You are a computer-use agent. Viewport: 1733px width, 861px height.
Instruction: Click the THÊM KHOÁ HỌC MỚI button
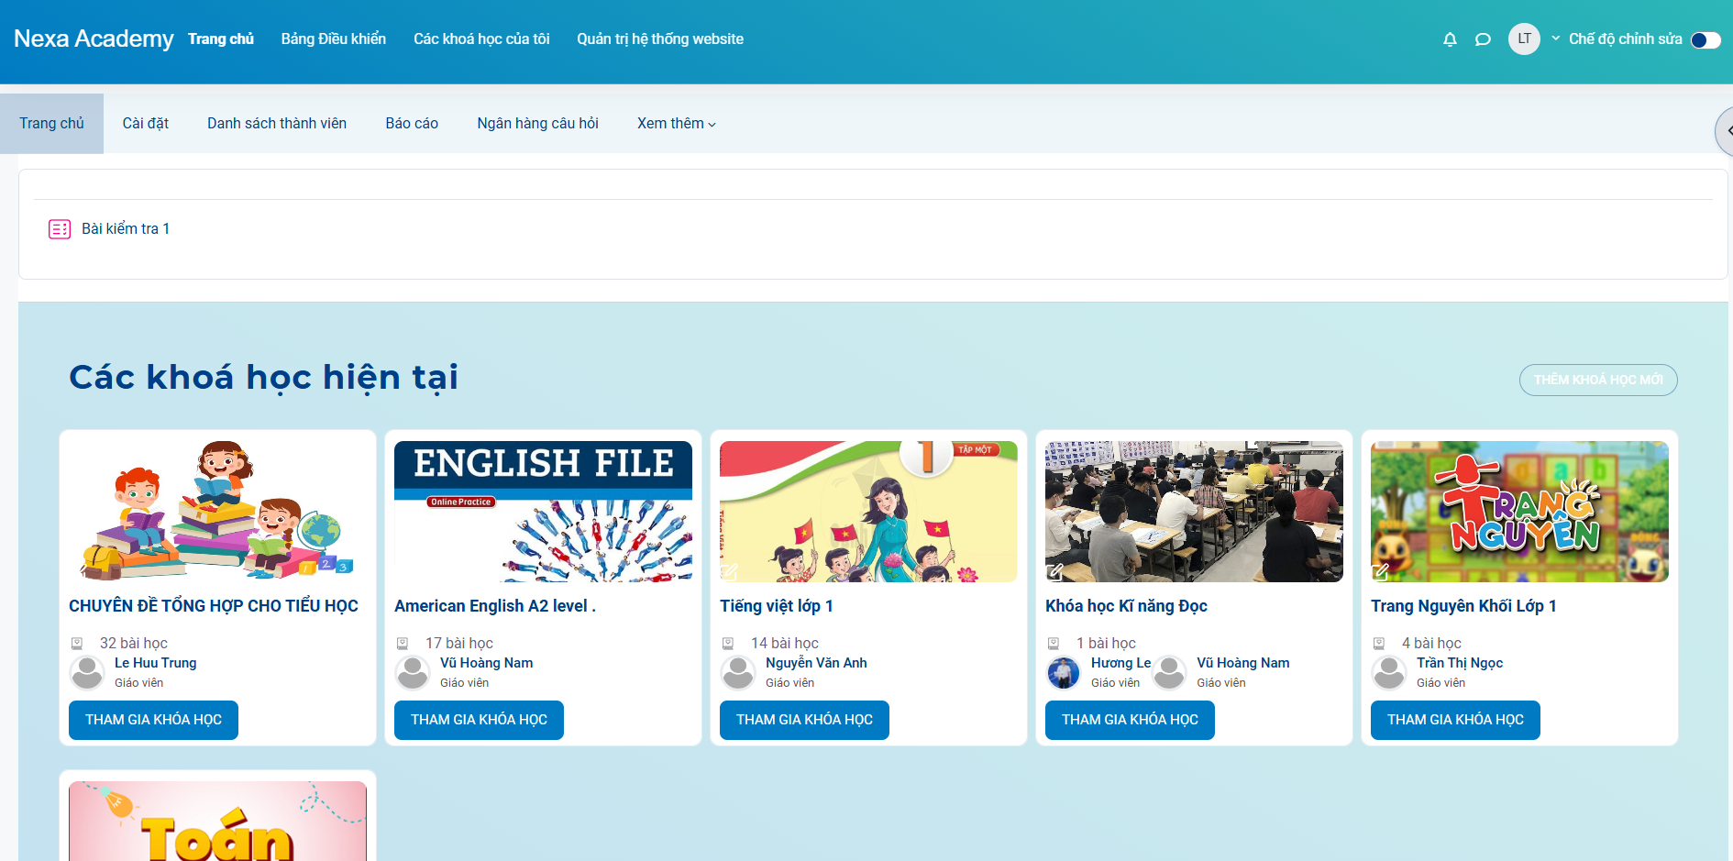(1597, 381)
